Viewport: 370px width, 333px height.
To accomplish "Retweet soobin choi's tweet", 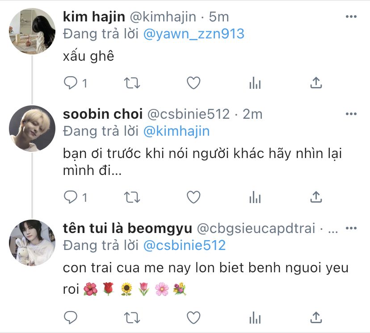I will [132, 197].
